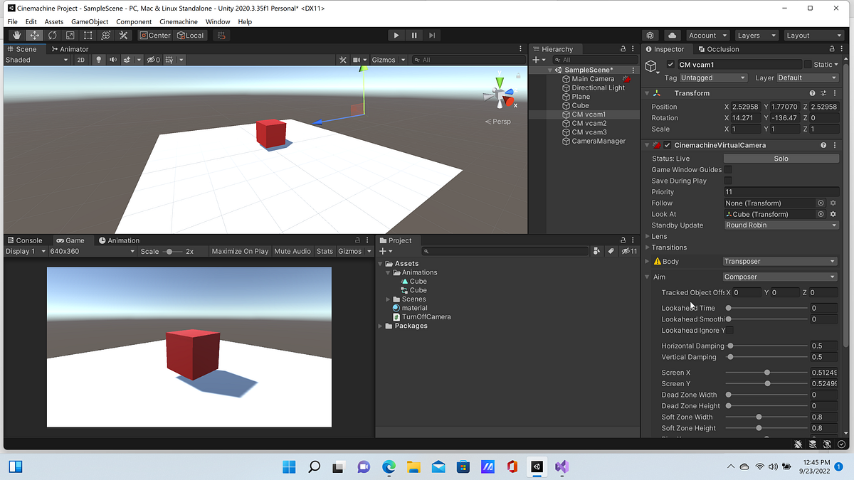Open the Cinemachine menu
Screen dimensions: 854x480
tap(179, 22)
